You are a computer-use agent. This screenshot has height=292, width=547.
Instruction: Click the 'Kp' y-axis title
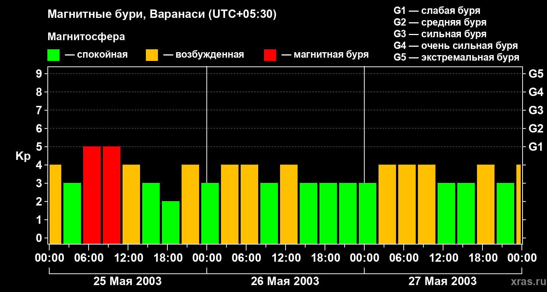23,156
